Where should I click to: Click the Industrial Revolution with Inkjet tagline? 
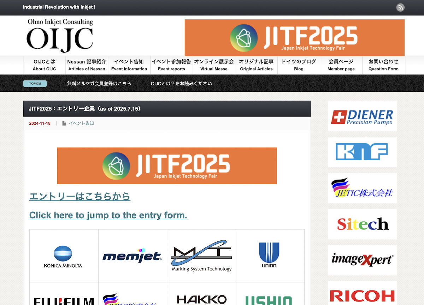click(59, 7)
